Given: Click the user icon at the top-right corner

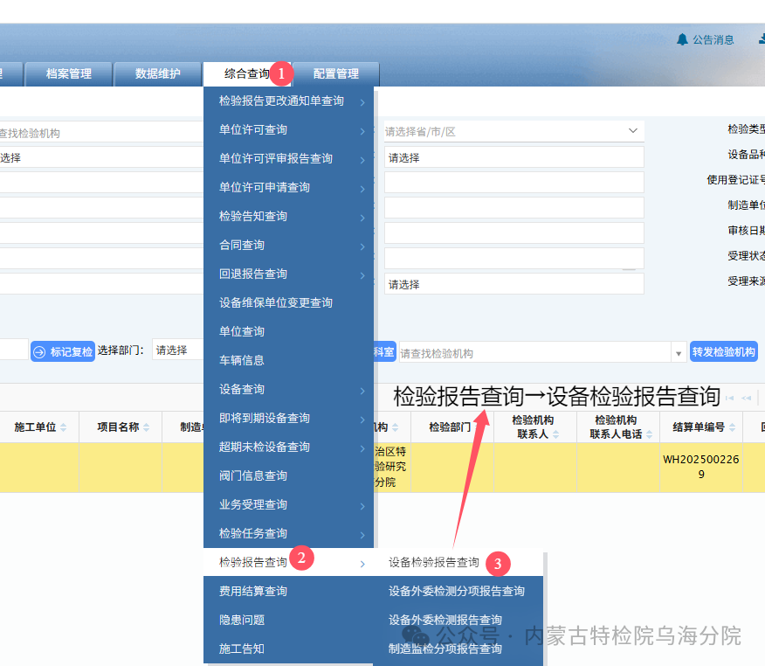Looking at the screenshot, I should (x=760, y=39).
